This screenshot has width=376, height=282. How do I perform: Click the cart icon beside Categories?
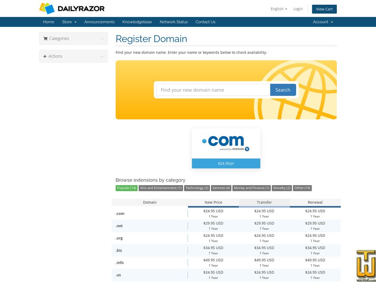click(45, 38)
